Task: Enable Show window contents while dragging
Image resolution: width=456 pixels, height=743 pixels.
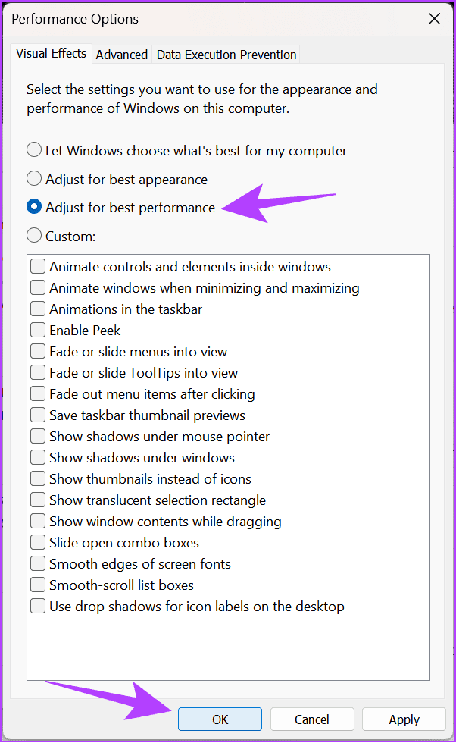Action: [38, 522]
